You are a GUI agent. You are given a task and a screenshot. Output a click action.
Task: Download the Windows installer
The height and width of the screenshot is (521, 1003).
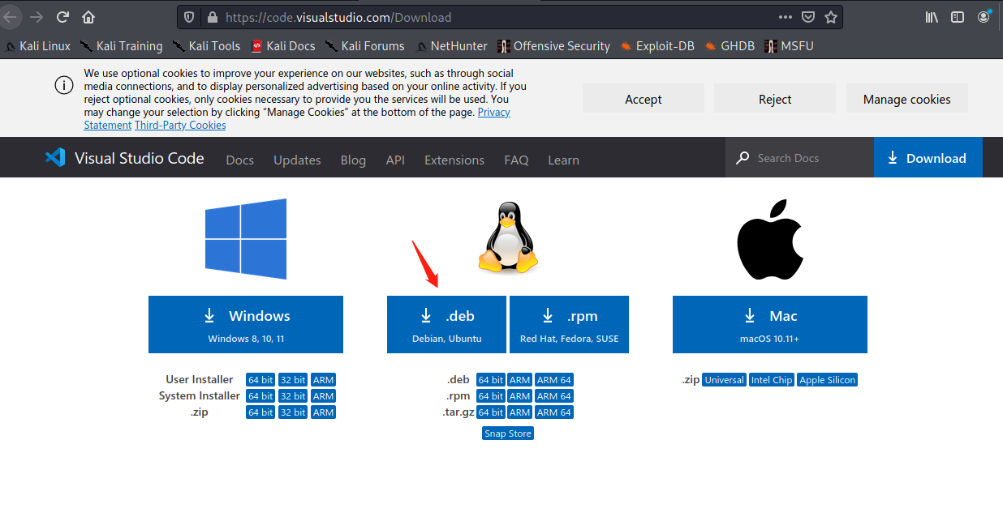tap(246, 324)
